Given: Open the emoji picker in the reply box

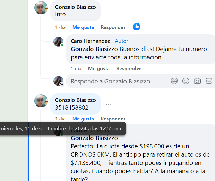Looking at the screenshot, I should 186,81.
